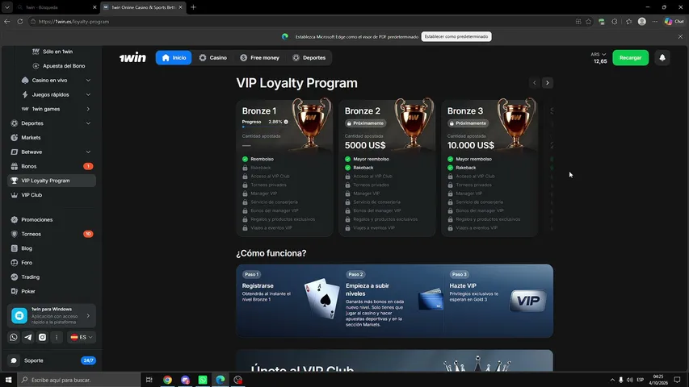Screen dimensions: 689x387
Task: Click the 1win para Windows app icon
Action: 19,315
